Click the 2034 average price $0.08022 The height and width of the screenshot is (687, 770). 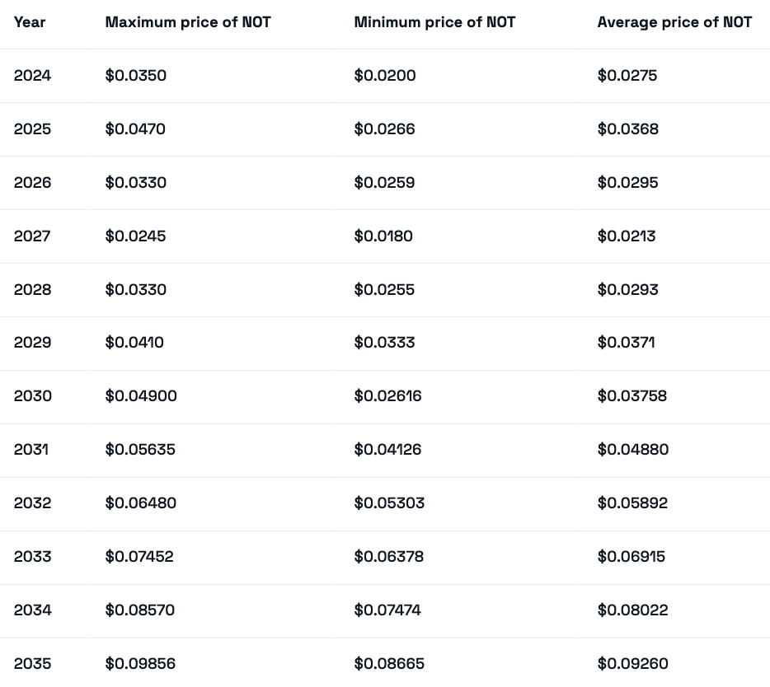pyautogui.click(x=632, y=610)
